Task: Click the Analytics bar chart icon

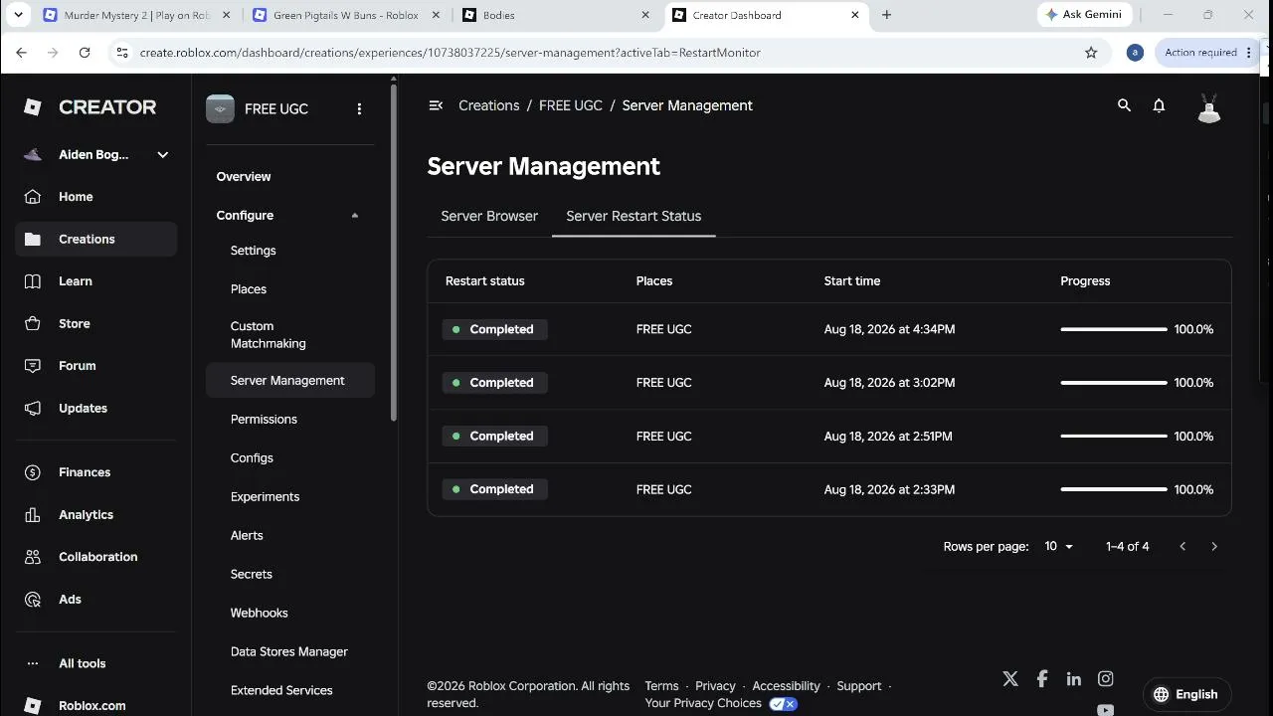Action: [x=33, y=514]
